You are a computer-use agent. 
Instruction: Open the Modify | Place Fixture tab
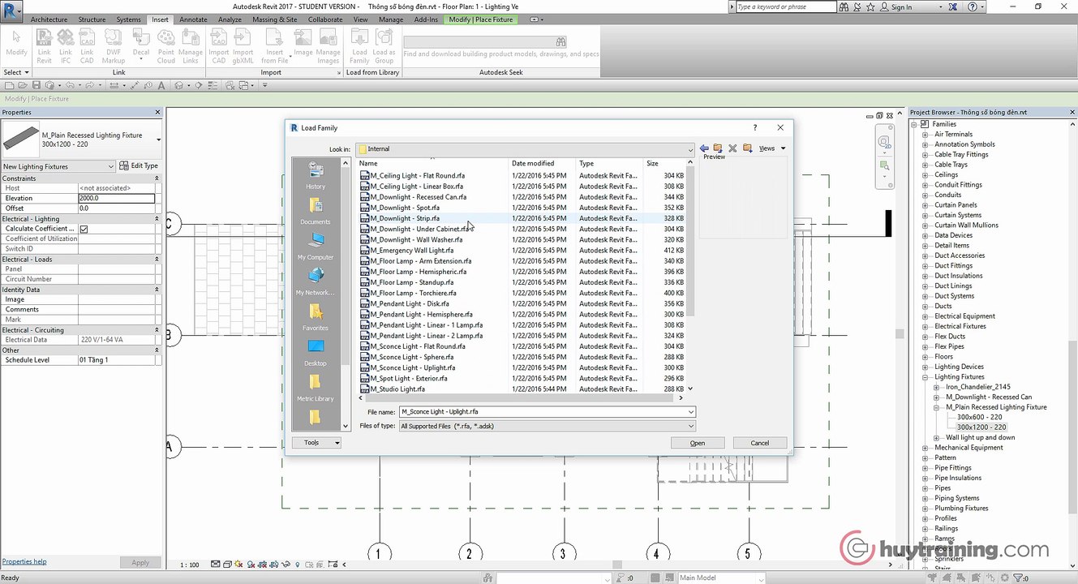[x=481, y=19]
